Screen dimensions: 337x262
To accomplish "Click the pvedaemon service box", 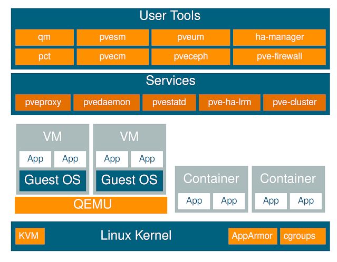I will pos(107,103).
